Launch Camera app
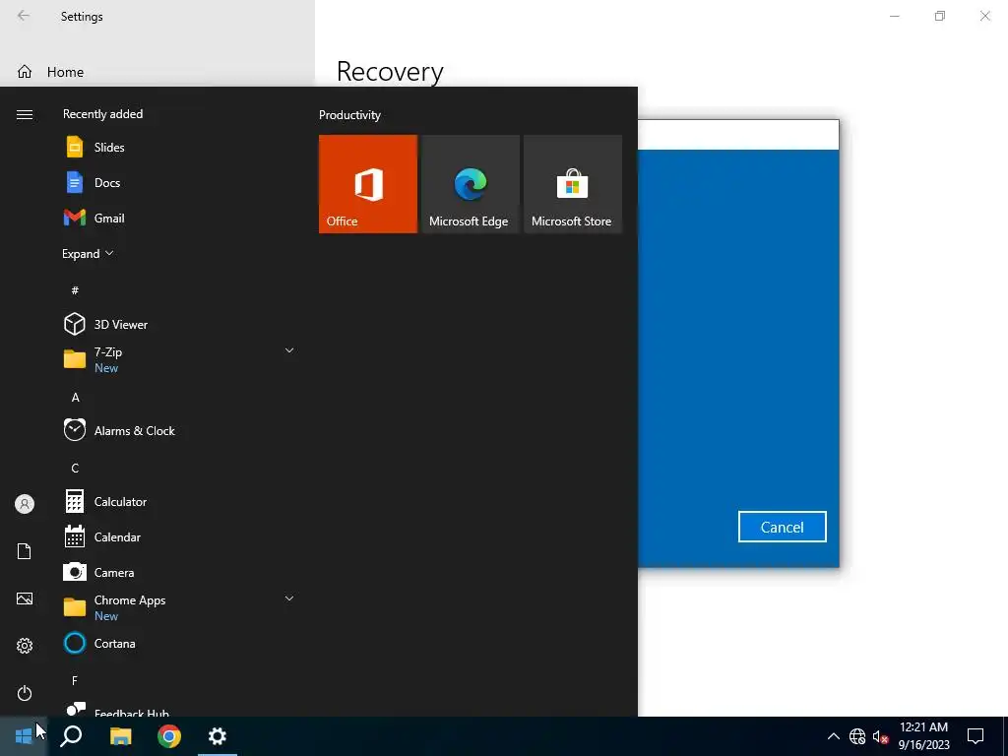1008x756 pixels. (x=179, y=572)
